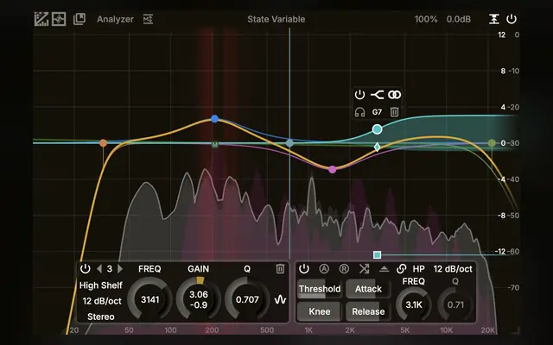553x345 pixels.
Task: Click the Threshold button
Action: tap(320, 289)
